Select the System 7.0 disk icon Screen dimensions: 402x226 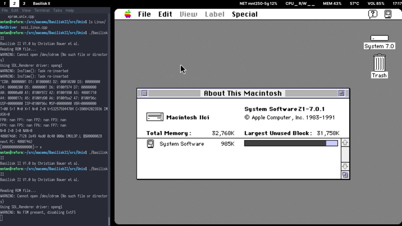[379, 38]
